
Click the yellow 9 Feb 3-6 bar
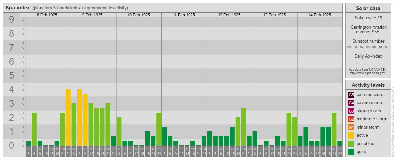(80, 117)
